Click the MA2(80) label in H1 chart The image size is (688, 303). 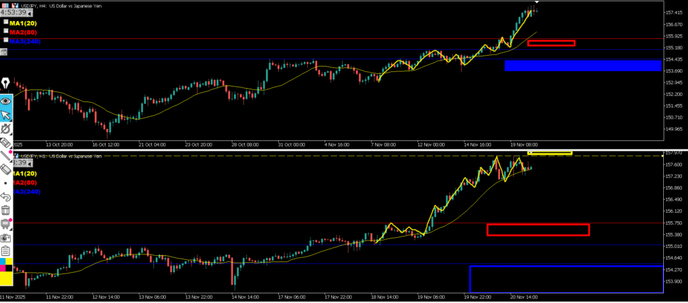tap(25, 183)
